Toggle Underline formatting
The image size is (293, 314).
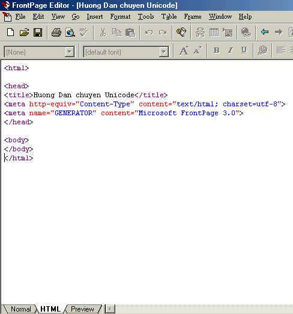[x=244, y=50]
